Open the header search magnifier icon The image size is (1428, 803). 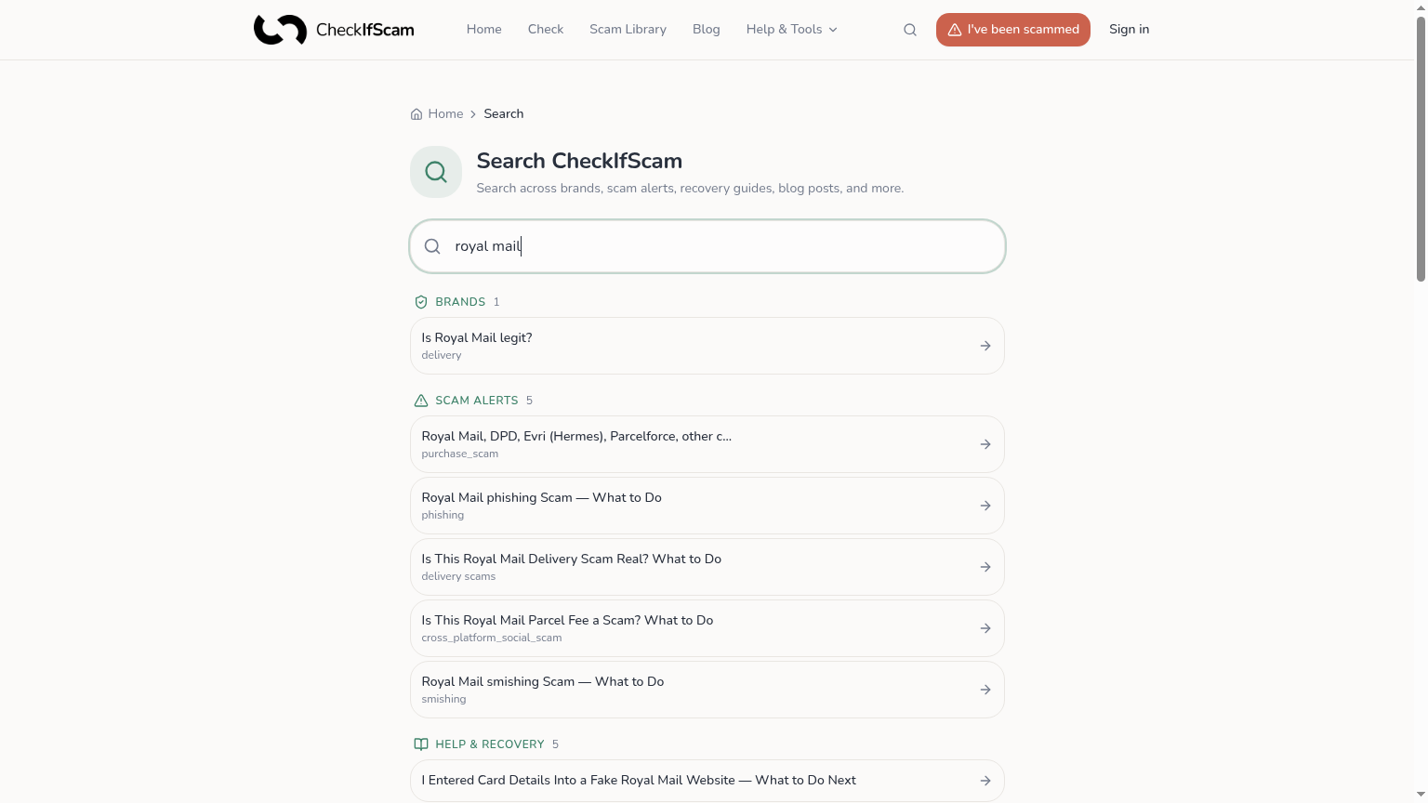click(x=910, y=30)
